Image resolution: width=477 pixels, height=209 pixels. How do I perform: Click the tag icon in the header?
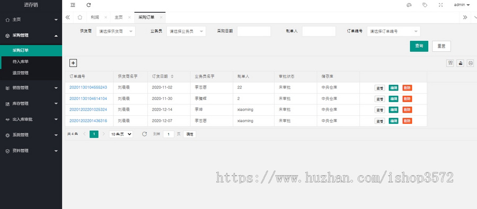(425, 5)
